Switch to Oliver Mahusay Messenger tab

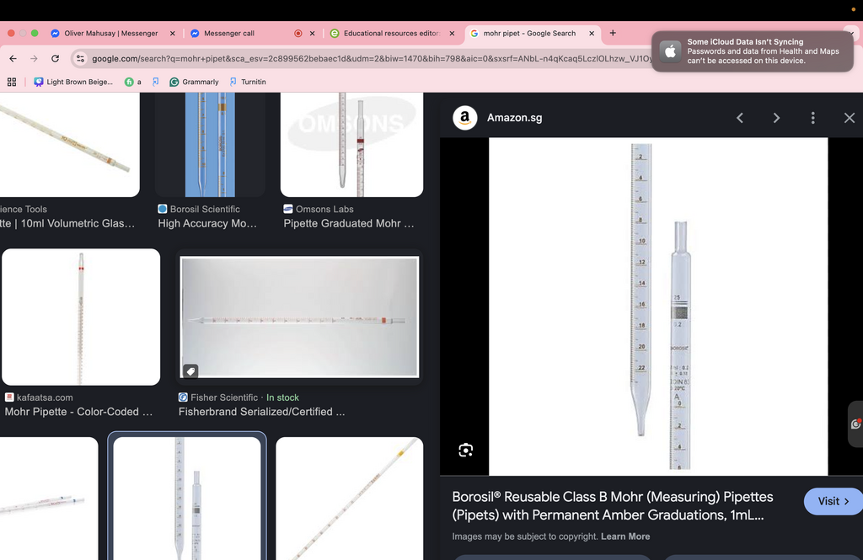click(x=111, y=33)
